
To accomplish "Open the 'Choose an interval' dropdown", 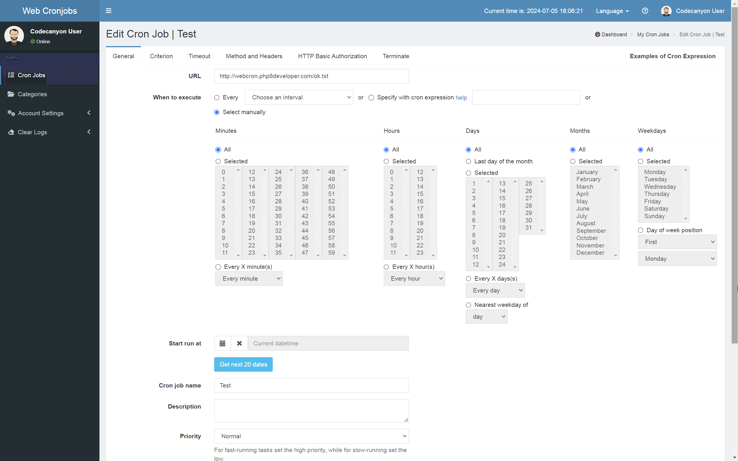I will pyautogui.click(x=299, y=97).
